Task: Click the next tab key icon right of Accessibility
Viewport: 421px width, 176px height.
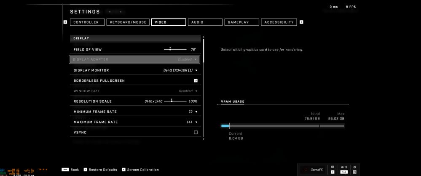Action: [x=301, y=22]
